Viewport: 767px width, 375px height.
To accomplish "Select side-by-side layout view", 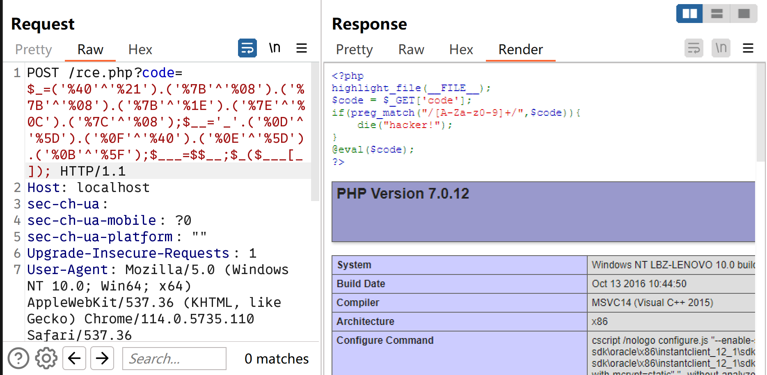I will click(689, 14).
